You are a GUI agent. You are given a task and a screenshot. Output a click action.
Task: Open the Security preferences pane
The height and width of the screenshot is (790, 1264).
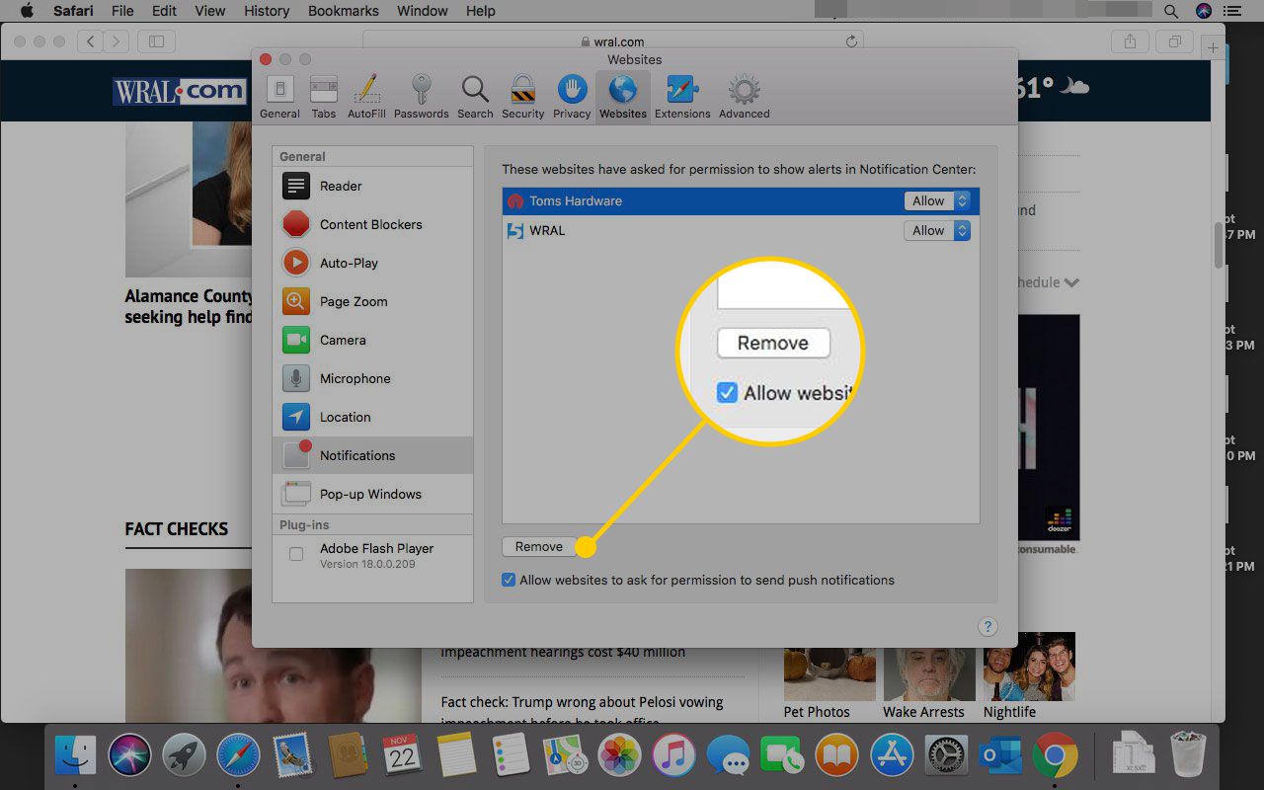point(522,97)
